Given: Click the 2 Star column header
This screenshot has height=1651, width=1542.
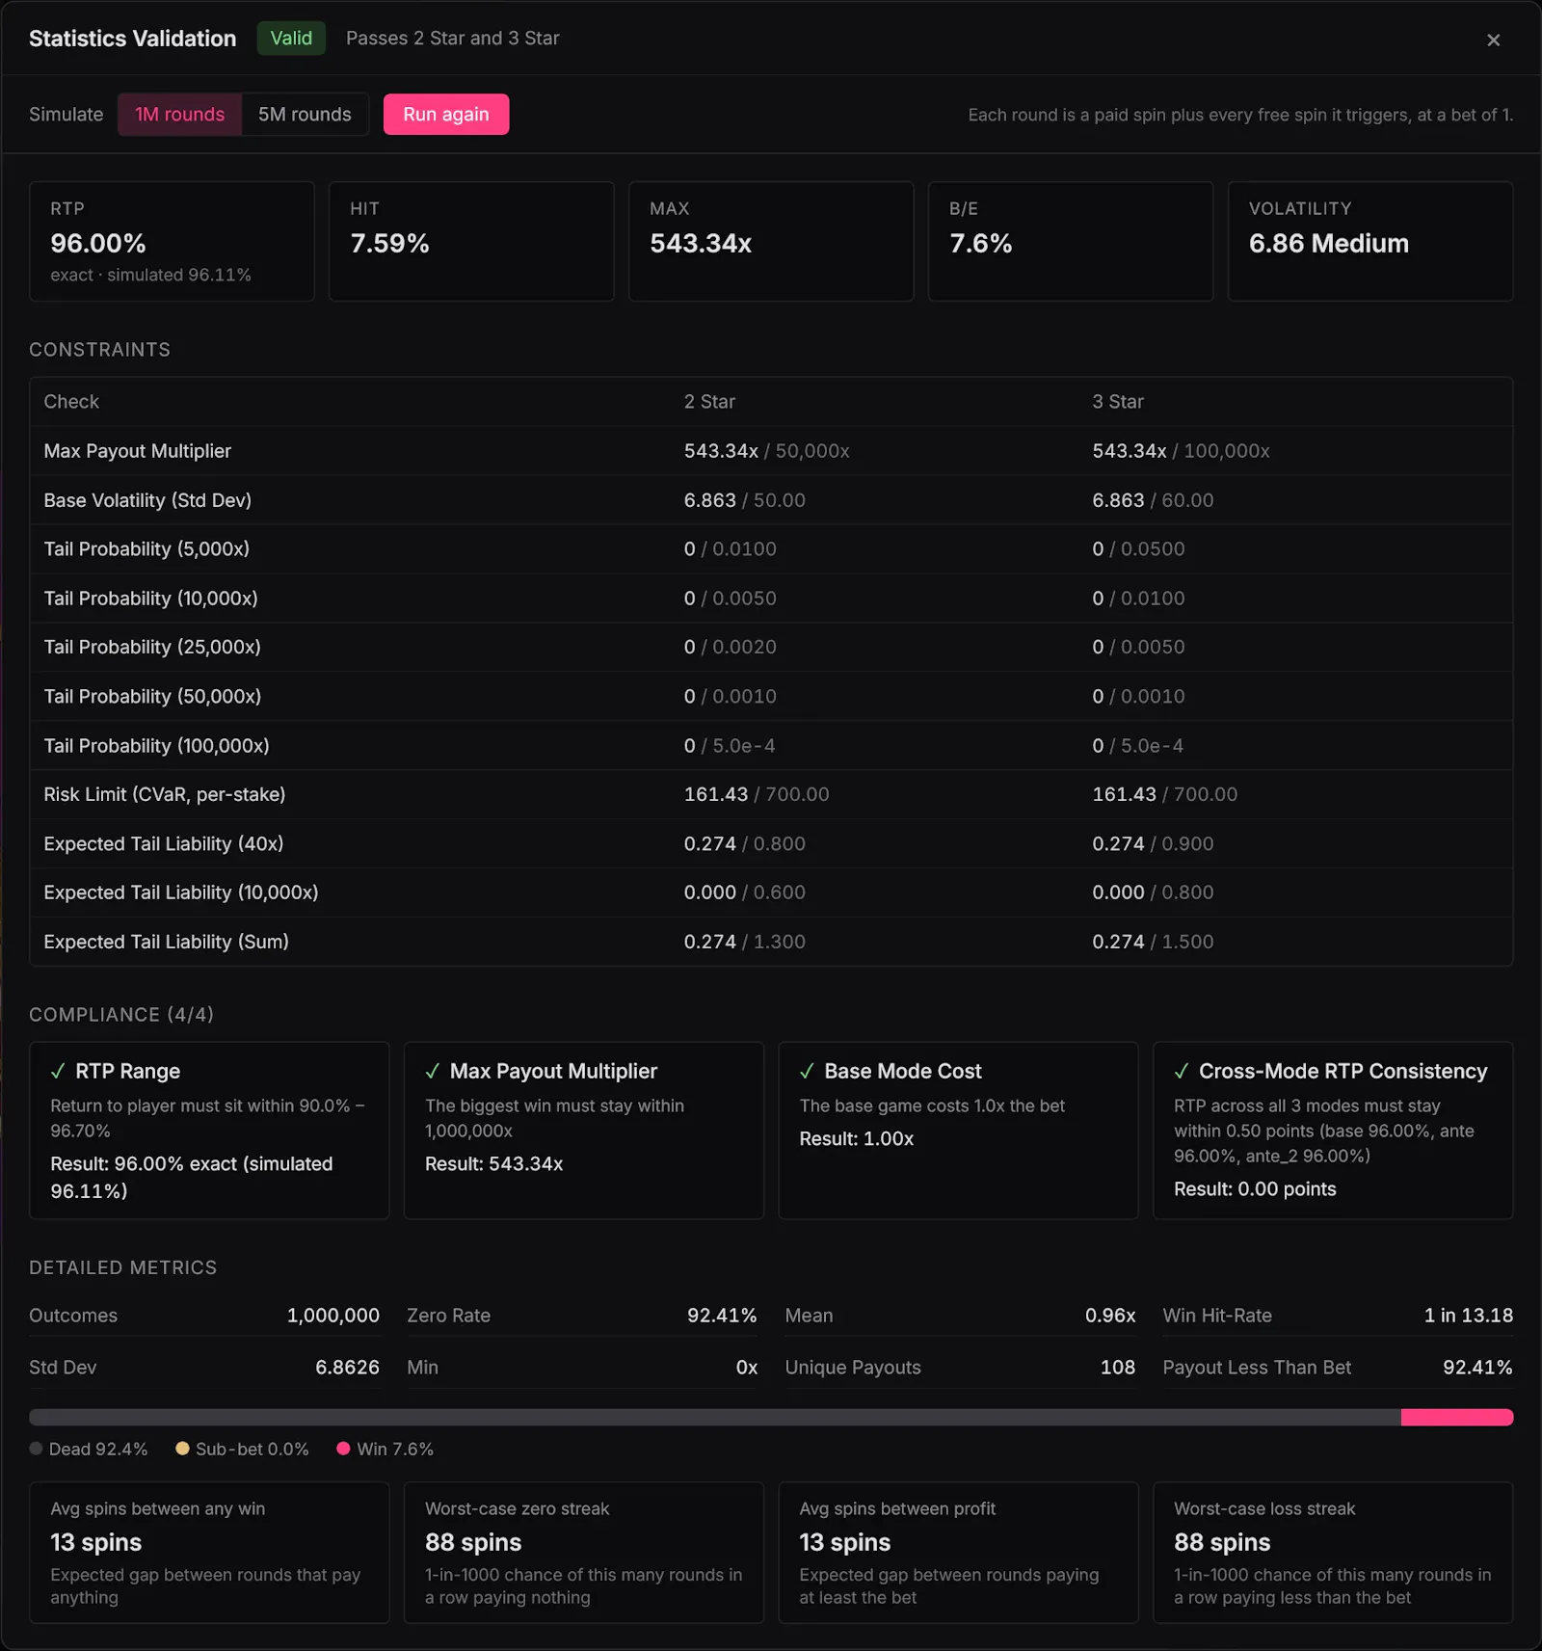Looking at the screenshot, I should (709, 402).
